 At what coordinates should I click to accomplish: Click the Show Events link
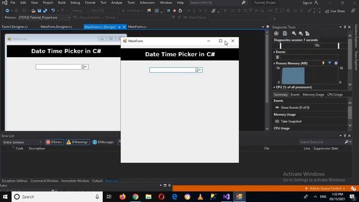click(x=295, y=108)
